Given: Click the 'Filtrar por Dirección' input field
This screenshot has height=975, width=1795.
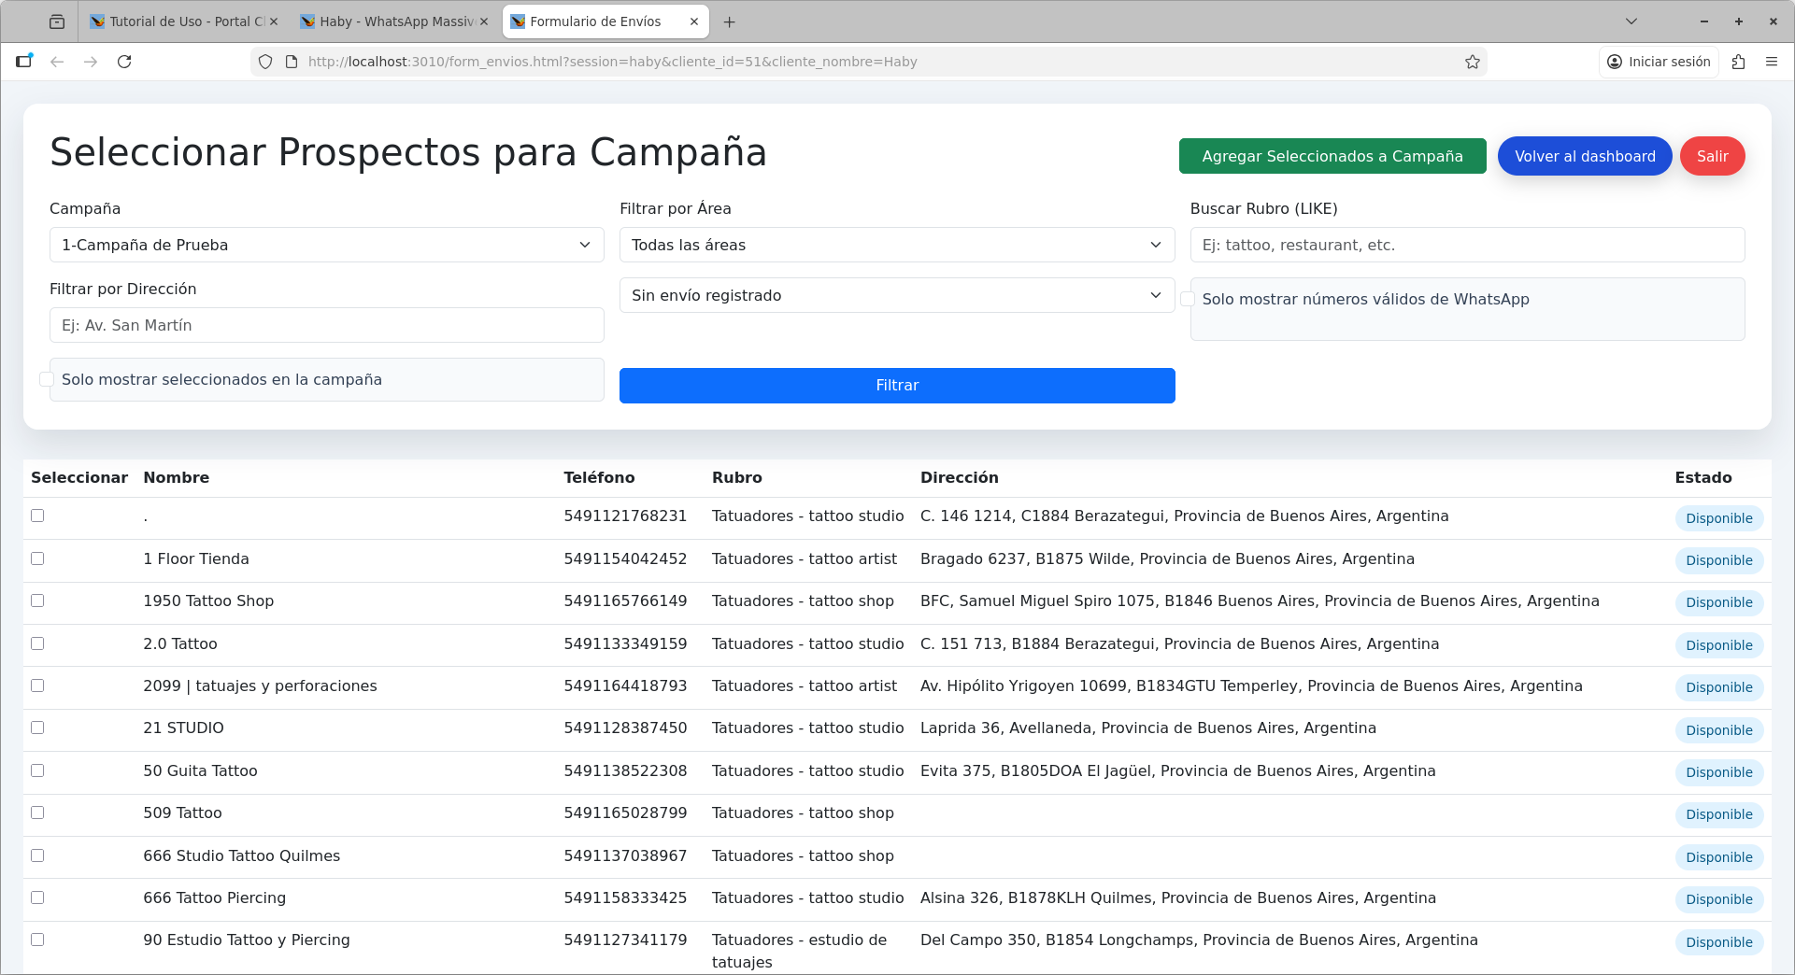Looking at the screenshot, I should coord(326,325).
